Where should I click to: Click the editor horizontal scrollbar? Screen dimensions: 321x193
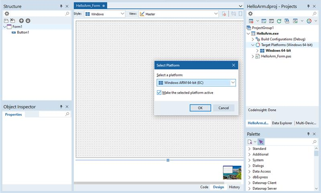click(x=149, y=183)
